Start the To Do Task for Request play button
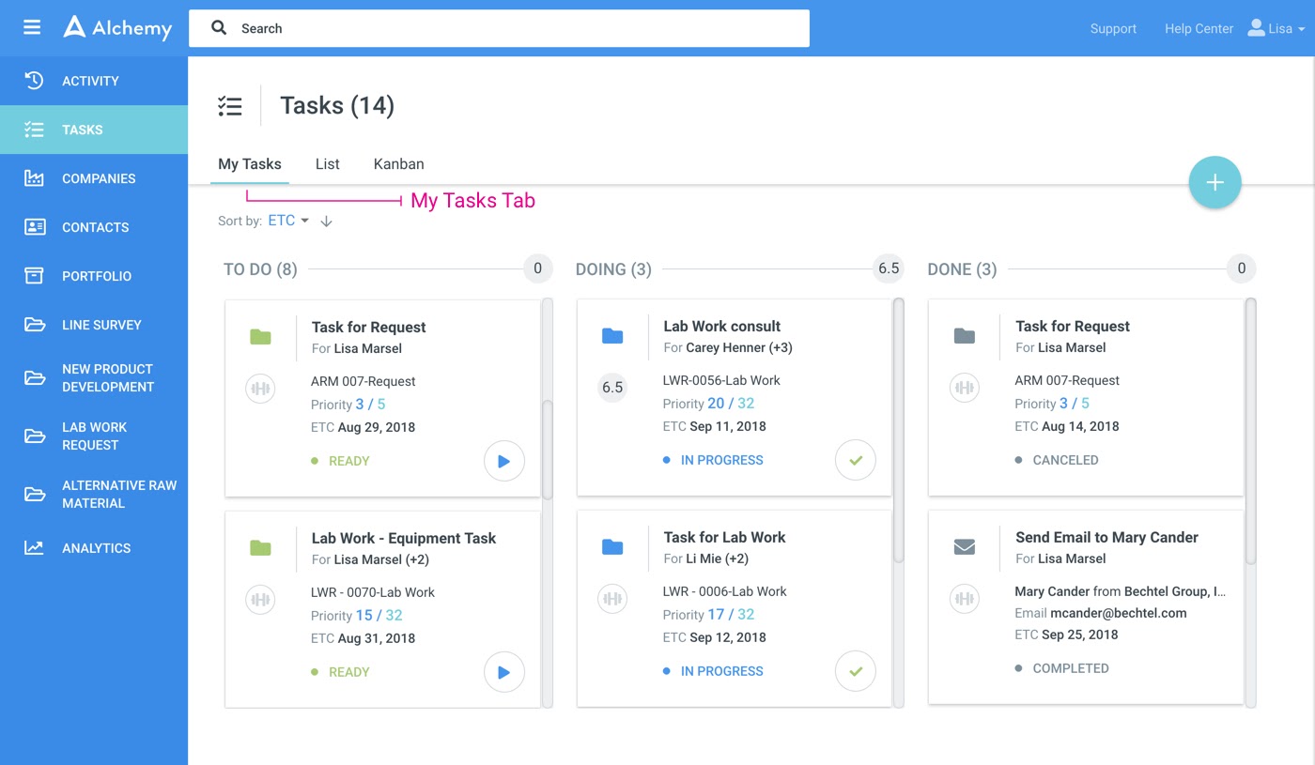 tap(504, 461)
